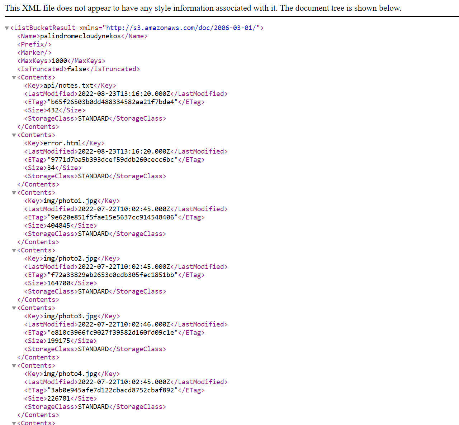Collapse the Contents node for img/photo1.jpg

point(14,193)
